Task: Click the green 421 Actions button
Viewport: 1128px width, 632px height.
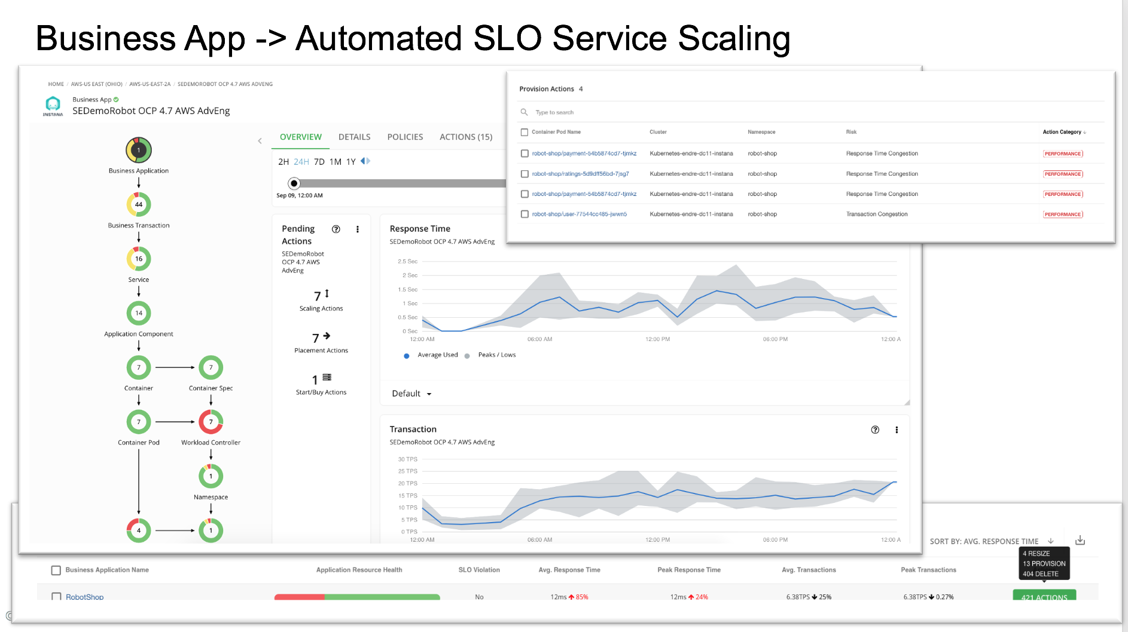Action: point(1044,595)
